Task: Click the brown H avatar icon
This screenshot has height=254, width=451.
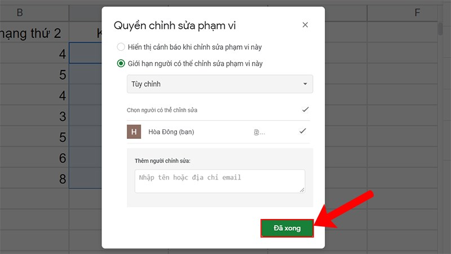Action: click(134, 132)
